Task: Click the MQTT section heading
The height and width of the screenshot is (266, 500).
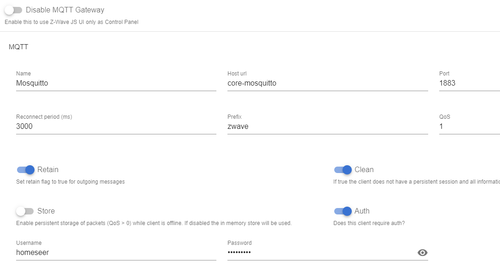Action: coord(18,47)
